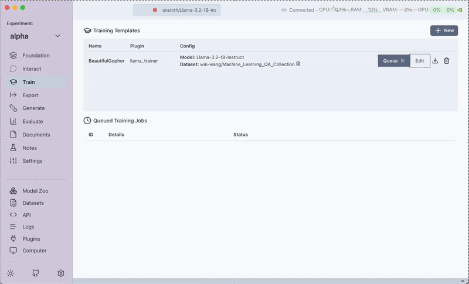The width and height of the screenshot is (469, 284).
Task: Open the Plugins page
Action: (x=31, y=239)
